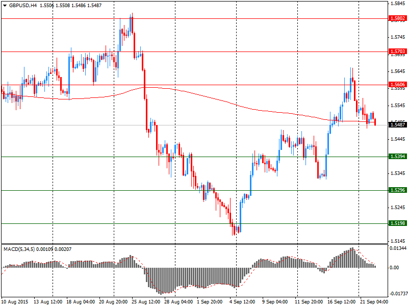The width and height of the screenshot is (408, 306).
Task: Click the 9 Sep 04:00 time label
Action: [275, 302]
